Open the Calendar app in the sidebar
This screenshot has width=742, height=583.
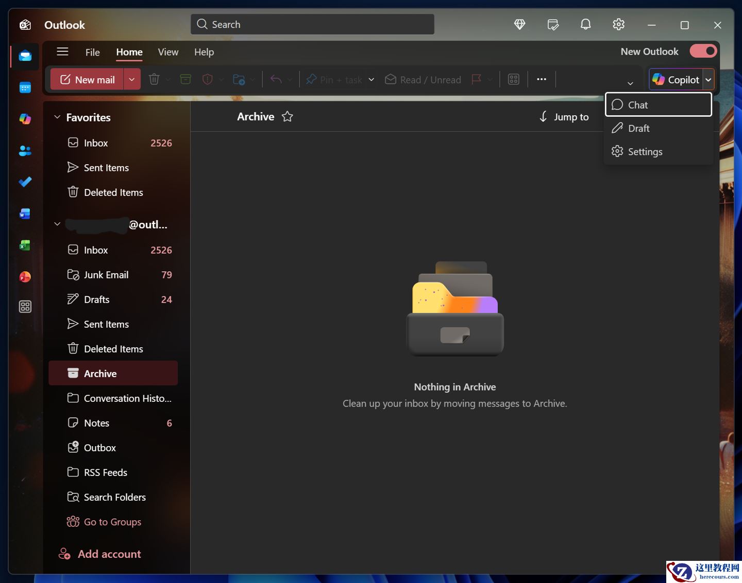coord(25,88)
